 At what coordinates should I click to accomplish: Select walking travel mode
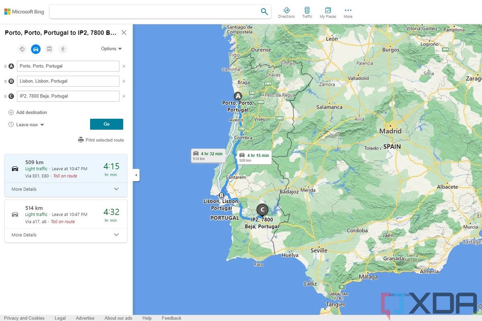[x=62, y=49]
